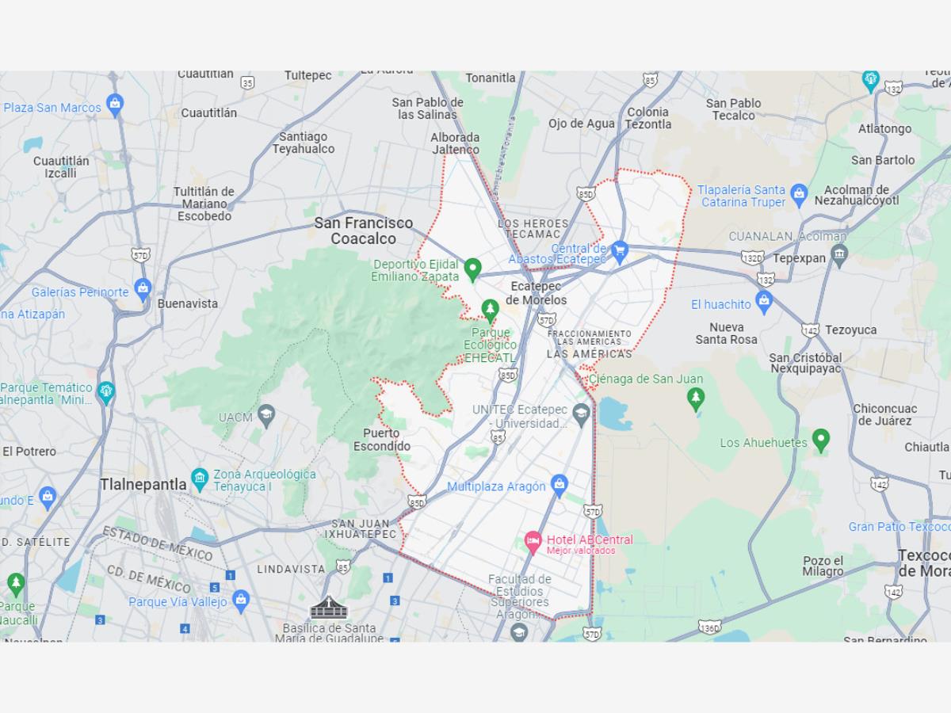
Task: Click the San Pablo Tecalco label
Action: (x=733, y=109)
